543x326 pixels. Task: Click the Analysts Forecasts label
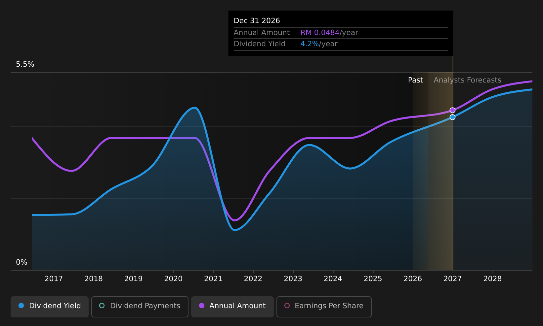(467, 80)
